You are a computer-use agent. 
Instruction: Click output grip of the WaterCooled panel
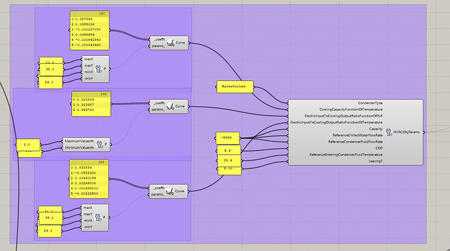pyautogui.click(x=254, y=87)
